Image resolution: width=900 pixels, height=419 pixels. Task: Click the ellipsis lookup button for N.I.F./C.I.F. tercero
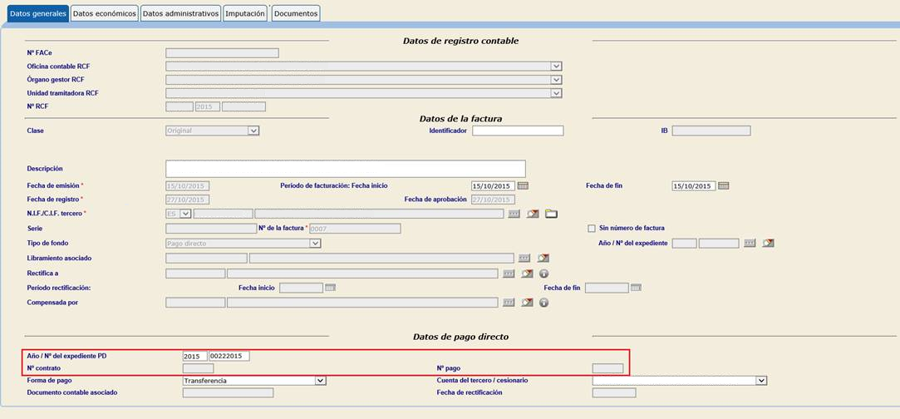(x=514, y=214)
